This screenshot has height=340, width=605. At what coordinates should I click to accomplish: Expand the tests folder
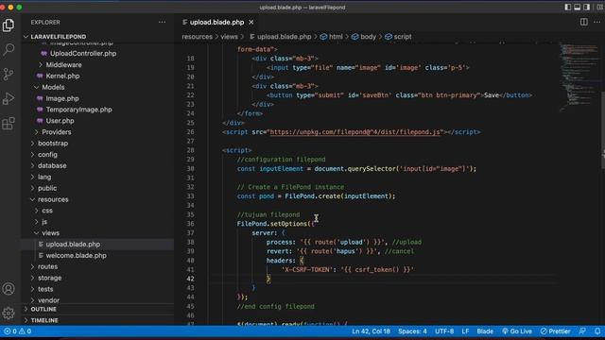point(45,289)
